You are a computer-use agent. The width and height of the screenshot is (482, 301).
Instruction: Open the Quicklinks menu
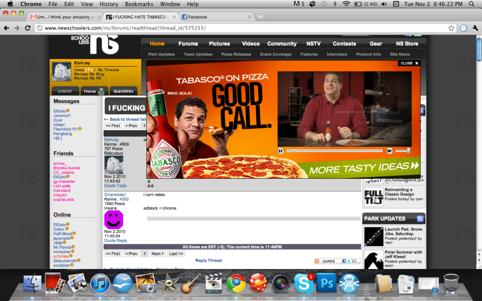coord(123,91)
